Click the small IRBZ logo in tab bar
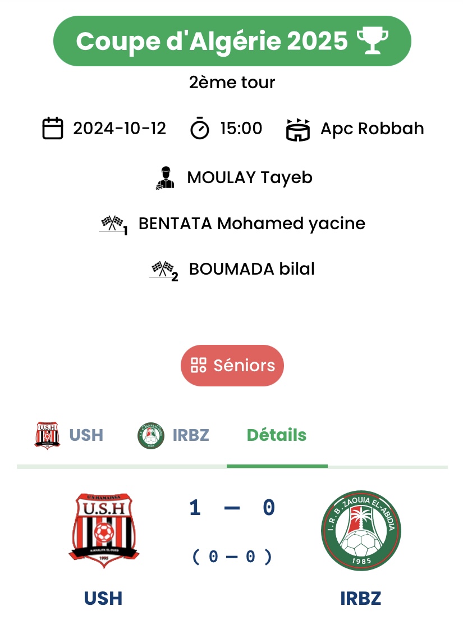 click(x=150, y=435)
